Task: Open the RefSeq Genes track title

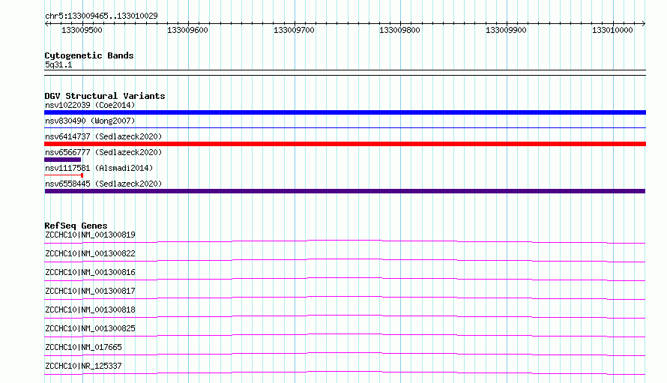Action: [76, 226]
